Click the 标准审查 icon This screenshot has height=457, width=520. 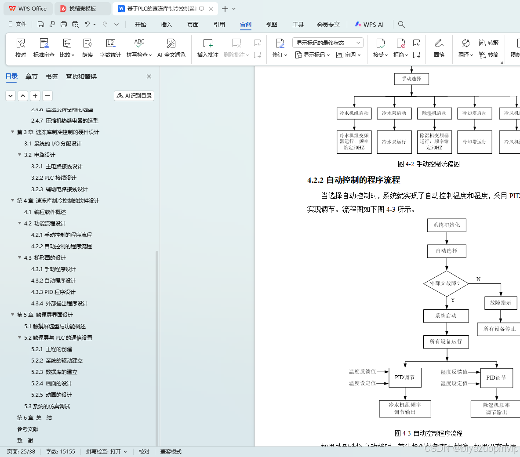44,44
